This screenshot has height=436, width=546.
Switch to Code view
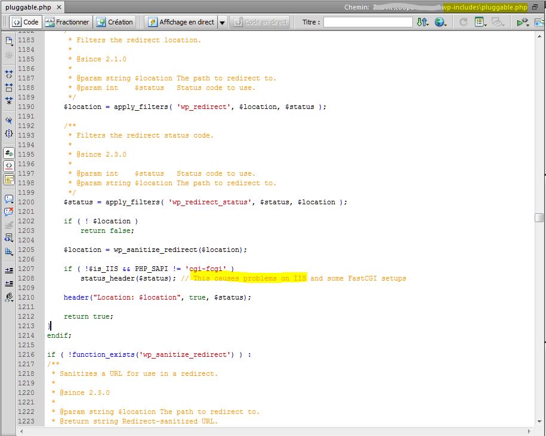pos(24,22)
